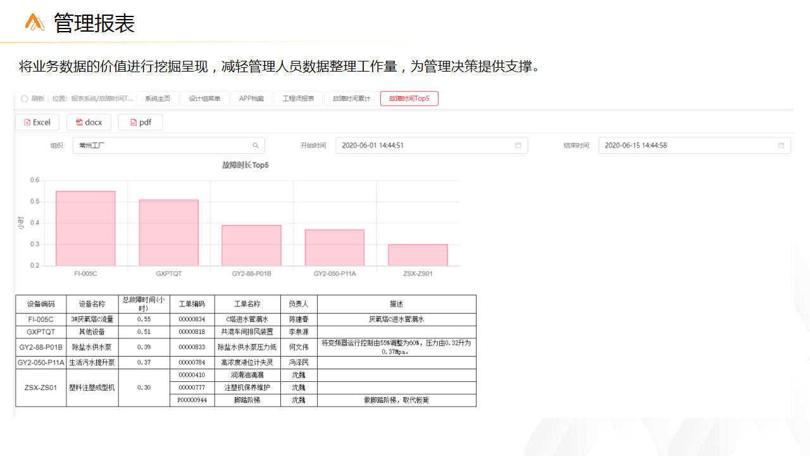Click work order number 00000784
This screenshot has height=456, width=810.
[192, 363]
